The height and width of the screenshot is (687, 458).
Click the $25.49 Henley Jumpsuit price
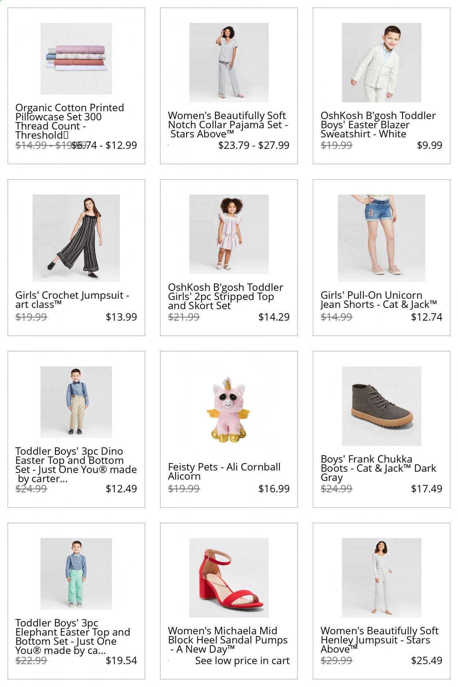pyautogui.click(x=426, y=661)
